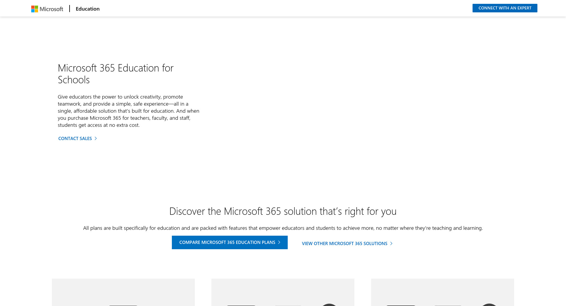Click the round icon in the middle card
This screenshot has width=566, height=306.
click(329, 305)
